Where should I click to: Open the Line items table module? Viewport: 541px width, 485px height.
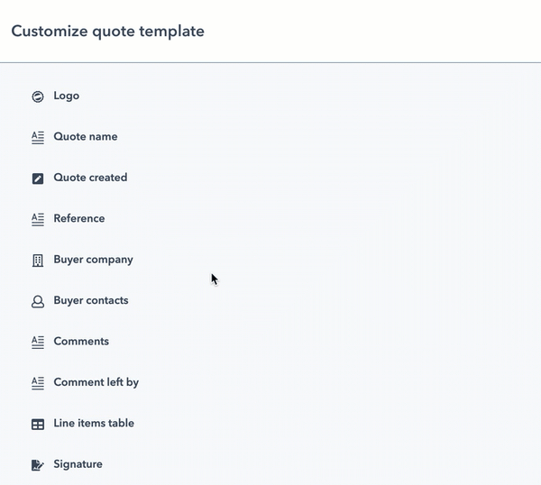click(x=94, y=423)
